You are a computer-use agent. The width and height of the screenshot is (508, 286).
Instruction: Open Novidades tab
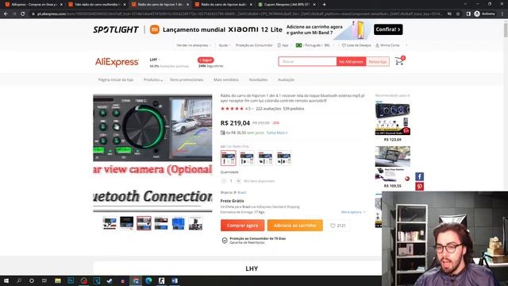point(258,79)
